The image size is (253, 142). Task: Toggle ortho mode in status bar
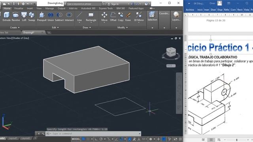click(96, 139)
